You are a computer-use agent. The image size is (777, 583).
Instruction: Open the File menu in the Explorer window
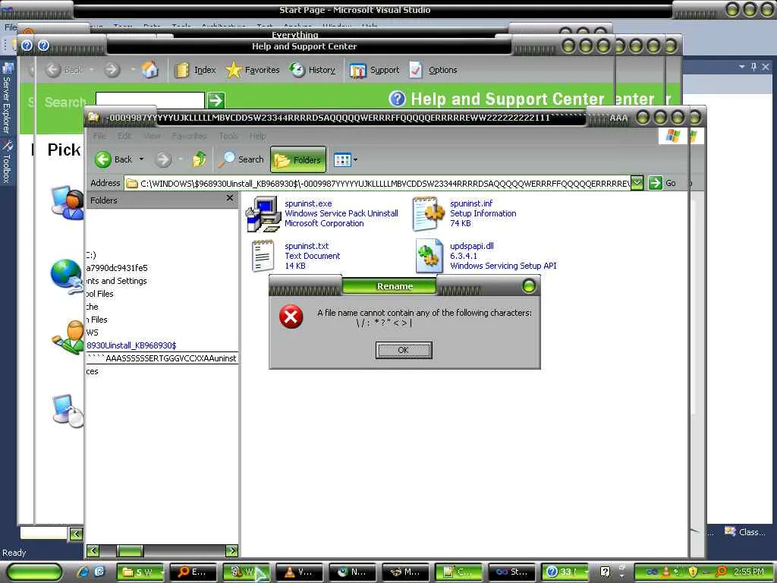click(99, 135)
